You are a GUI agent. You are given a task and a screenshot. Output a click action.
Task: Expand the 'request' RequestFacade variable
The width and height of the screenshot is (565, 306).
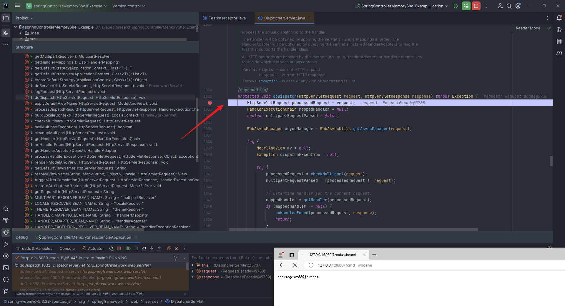193,271
